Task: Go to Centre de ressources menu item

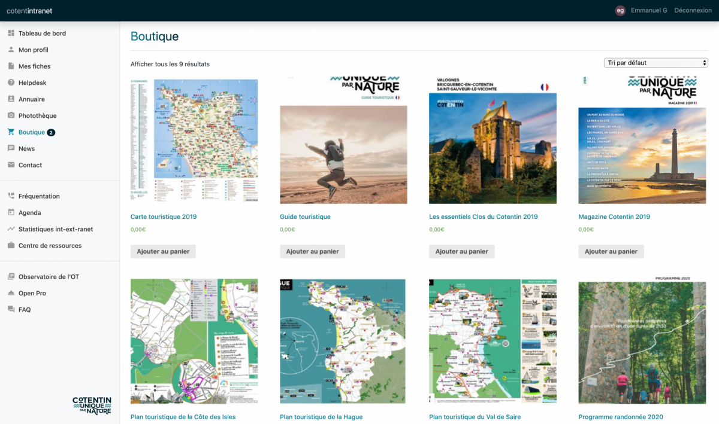Action: [x=50, y=246]
